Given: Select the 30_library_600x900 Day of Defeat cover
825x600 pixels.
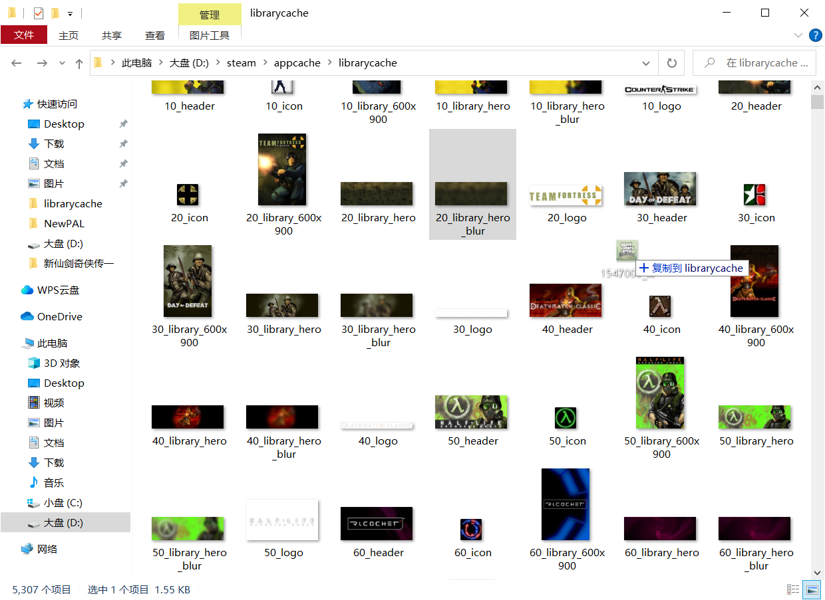Looking at the screenshot, I should tap(188, 281).
